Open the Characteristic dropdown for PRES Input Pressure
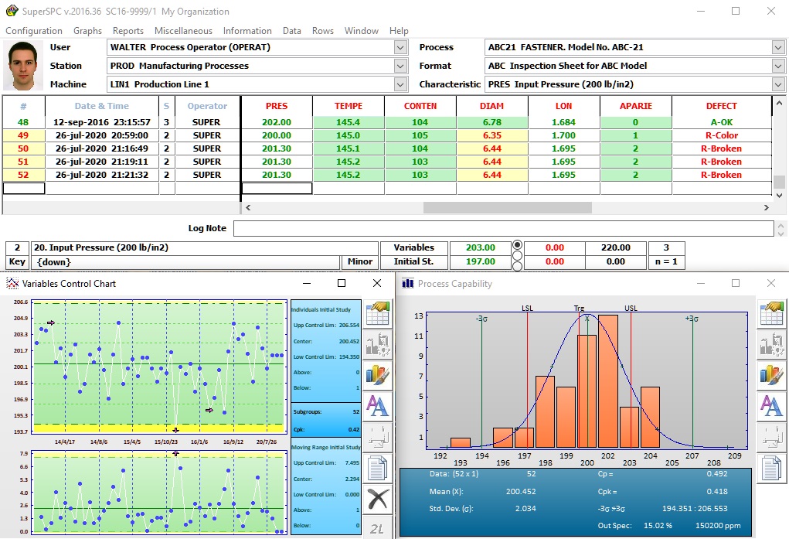 [x=777, y=84]
